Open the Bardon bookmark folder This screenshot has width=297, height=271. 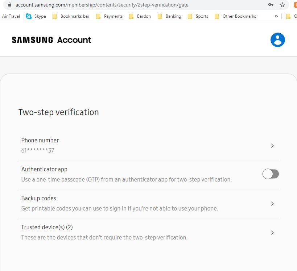coord(140,16)
